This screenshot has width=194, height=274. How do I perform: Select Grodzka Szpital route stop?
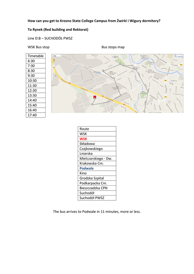pos(92,178)
